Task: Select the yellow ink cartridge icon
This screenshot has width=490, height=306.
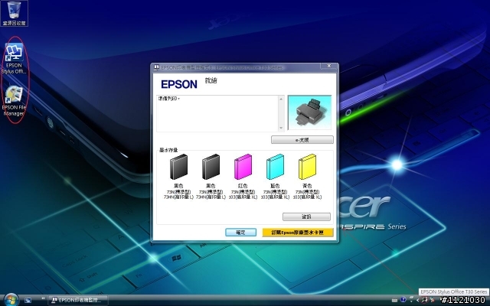Action: (x=308, y=167)
